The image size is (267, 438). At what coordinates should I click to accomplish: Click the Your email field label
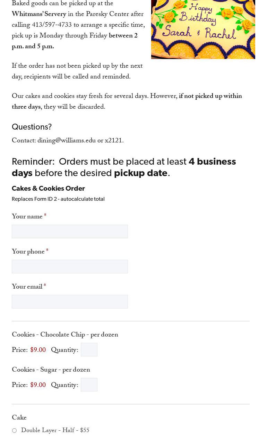pyautogui.click(x=27, y=287)
